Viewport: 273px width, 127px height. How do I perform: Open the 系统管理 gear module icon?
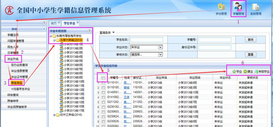coord(256,7)
